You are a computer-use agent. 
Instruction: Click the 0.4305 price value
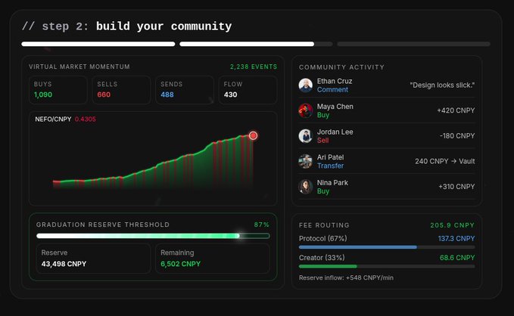click(86, 119)
